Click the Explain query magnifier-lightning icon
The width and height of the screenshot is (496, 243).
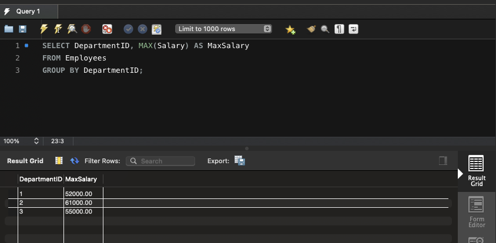[x=72, y=29]
